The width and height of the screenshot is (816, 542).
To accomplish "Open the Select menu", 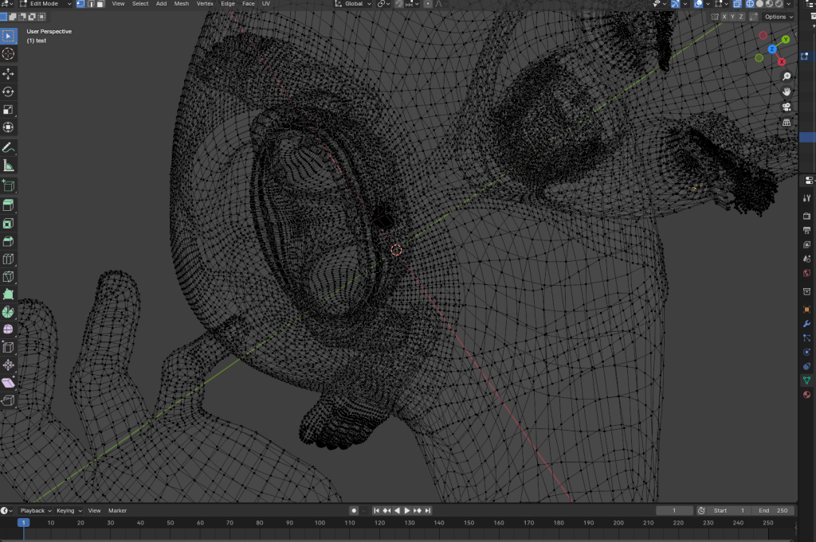I will pyautogui.click(x=140, y=4).
